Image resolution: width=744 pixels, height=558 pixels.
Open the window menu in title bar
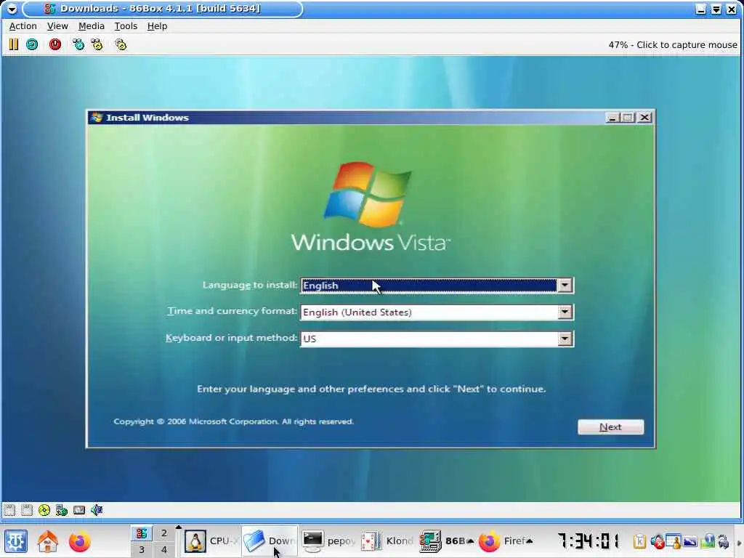tap(12, 9)
